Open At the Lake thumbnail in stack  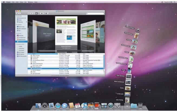coord(127,94)
